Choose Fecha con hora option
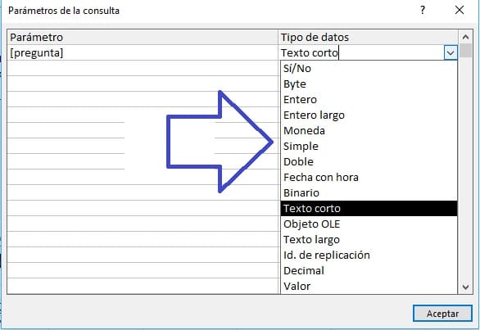 369,177
